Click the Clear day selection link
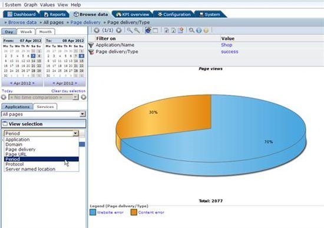This screenshot has height=228, width=324. point(68,91)
